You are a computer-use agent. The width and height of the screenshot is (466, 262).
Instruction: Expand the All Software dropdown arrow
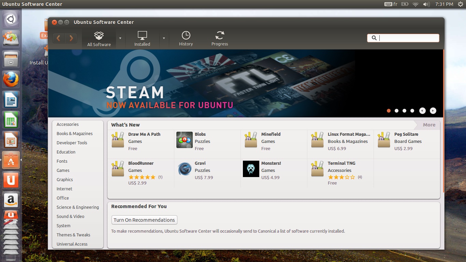pyautogui.click(x=120, y=38)
